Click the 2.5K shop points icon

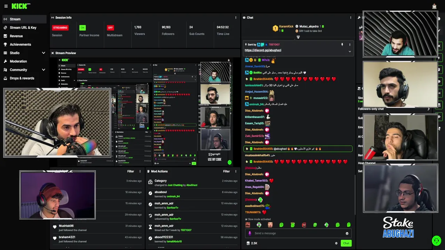click(x=248, y=243)
